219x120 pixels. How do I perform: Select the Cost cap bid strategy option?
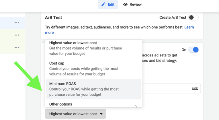point(94,69)
